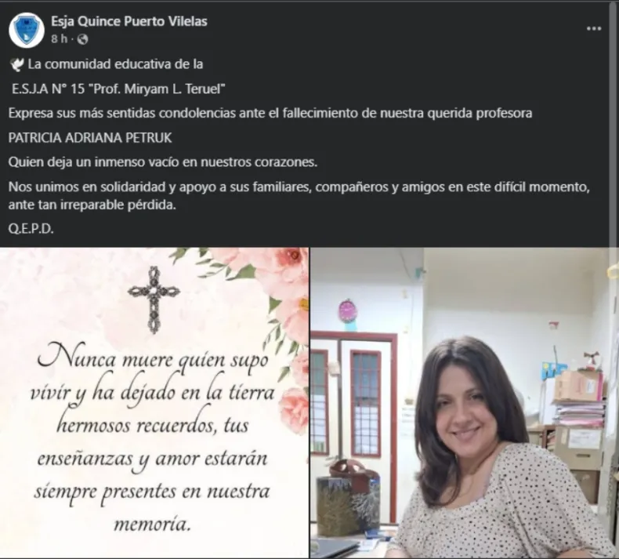Click the ornate cross on condolence card
Viewport: 619px width, 559px height.
(154, 299)
